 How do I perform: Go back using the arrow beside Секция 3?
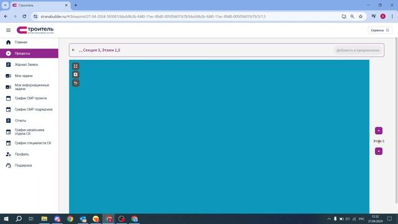pyautogui.click(x=73, y=50)
